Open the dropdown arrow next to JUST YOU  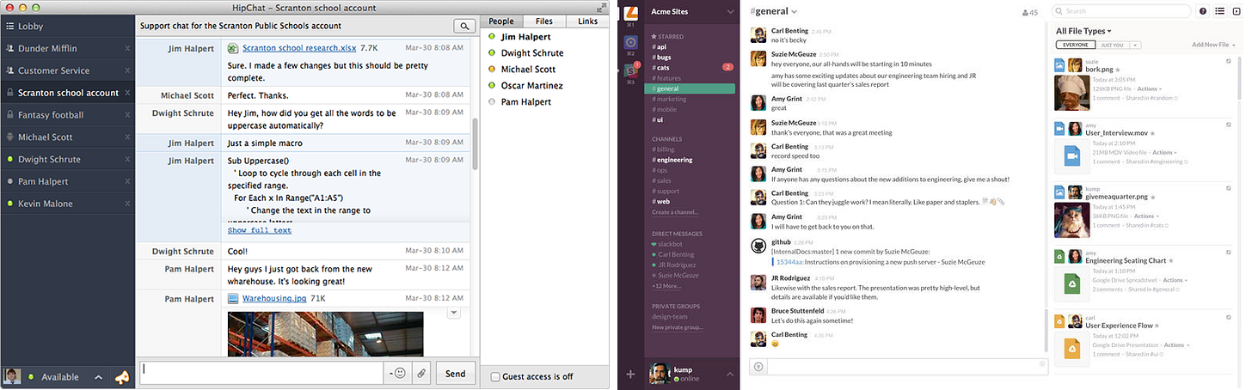(x=1135, y=45)
